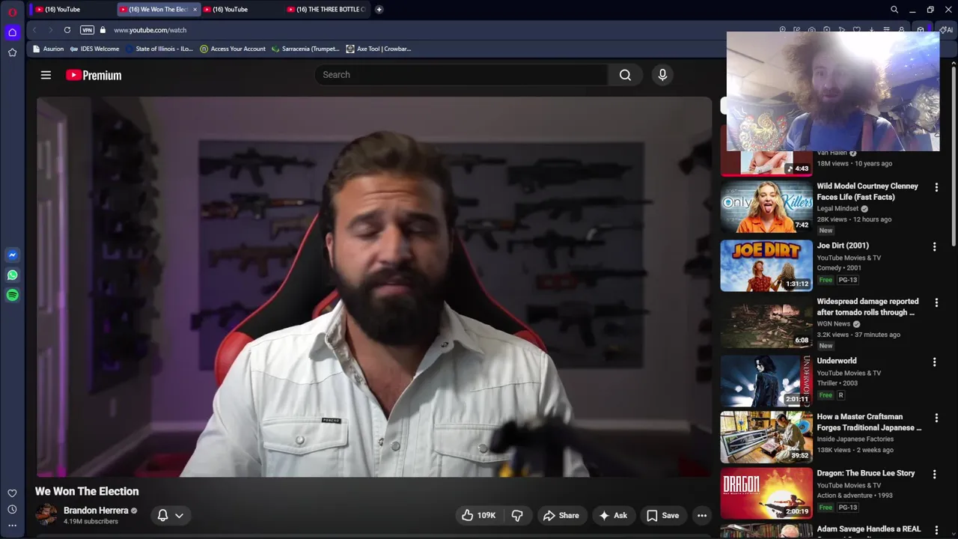Viewport: 958px width, 539px height.
Task: Click the notification bell for Brandon Herrera
Action: pos(162,515)
